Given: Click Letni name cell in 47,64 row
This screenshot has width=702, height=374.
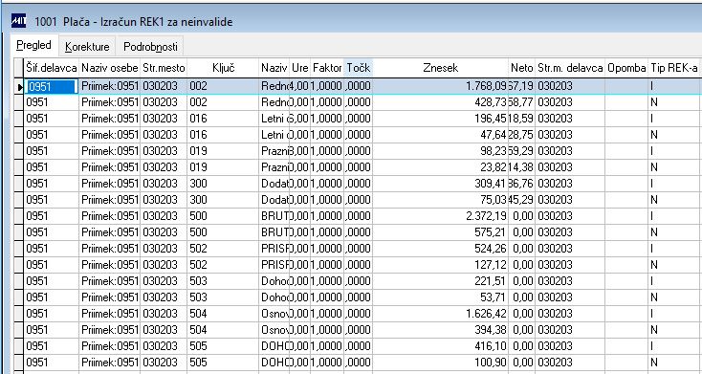Looking at the screenshot, I should (274, 135).
